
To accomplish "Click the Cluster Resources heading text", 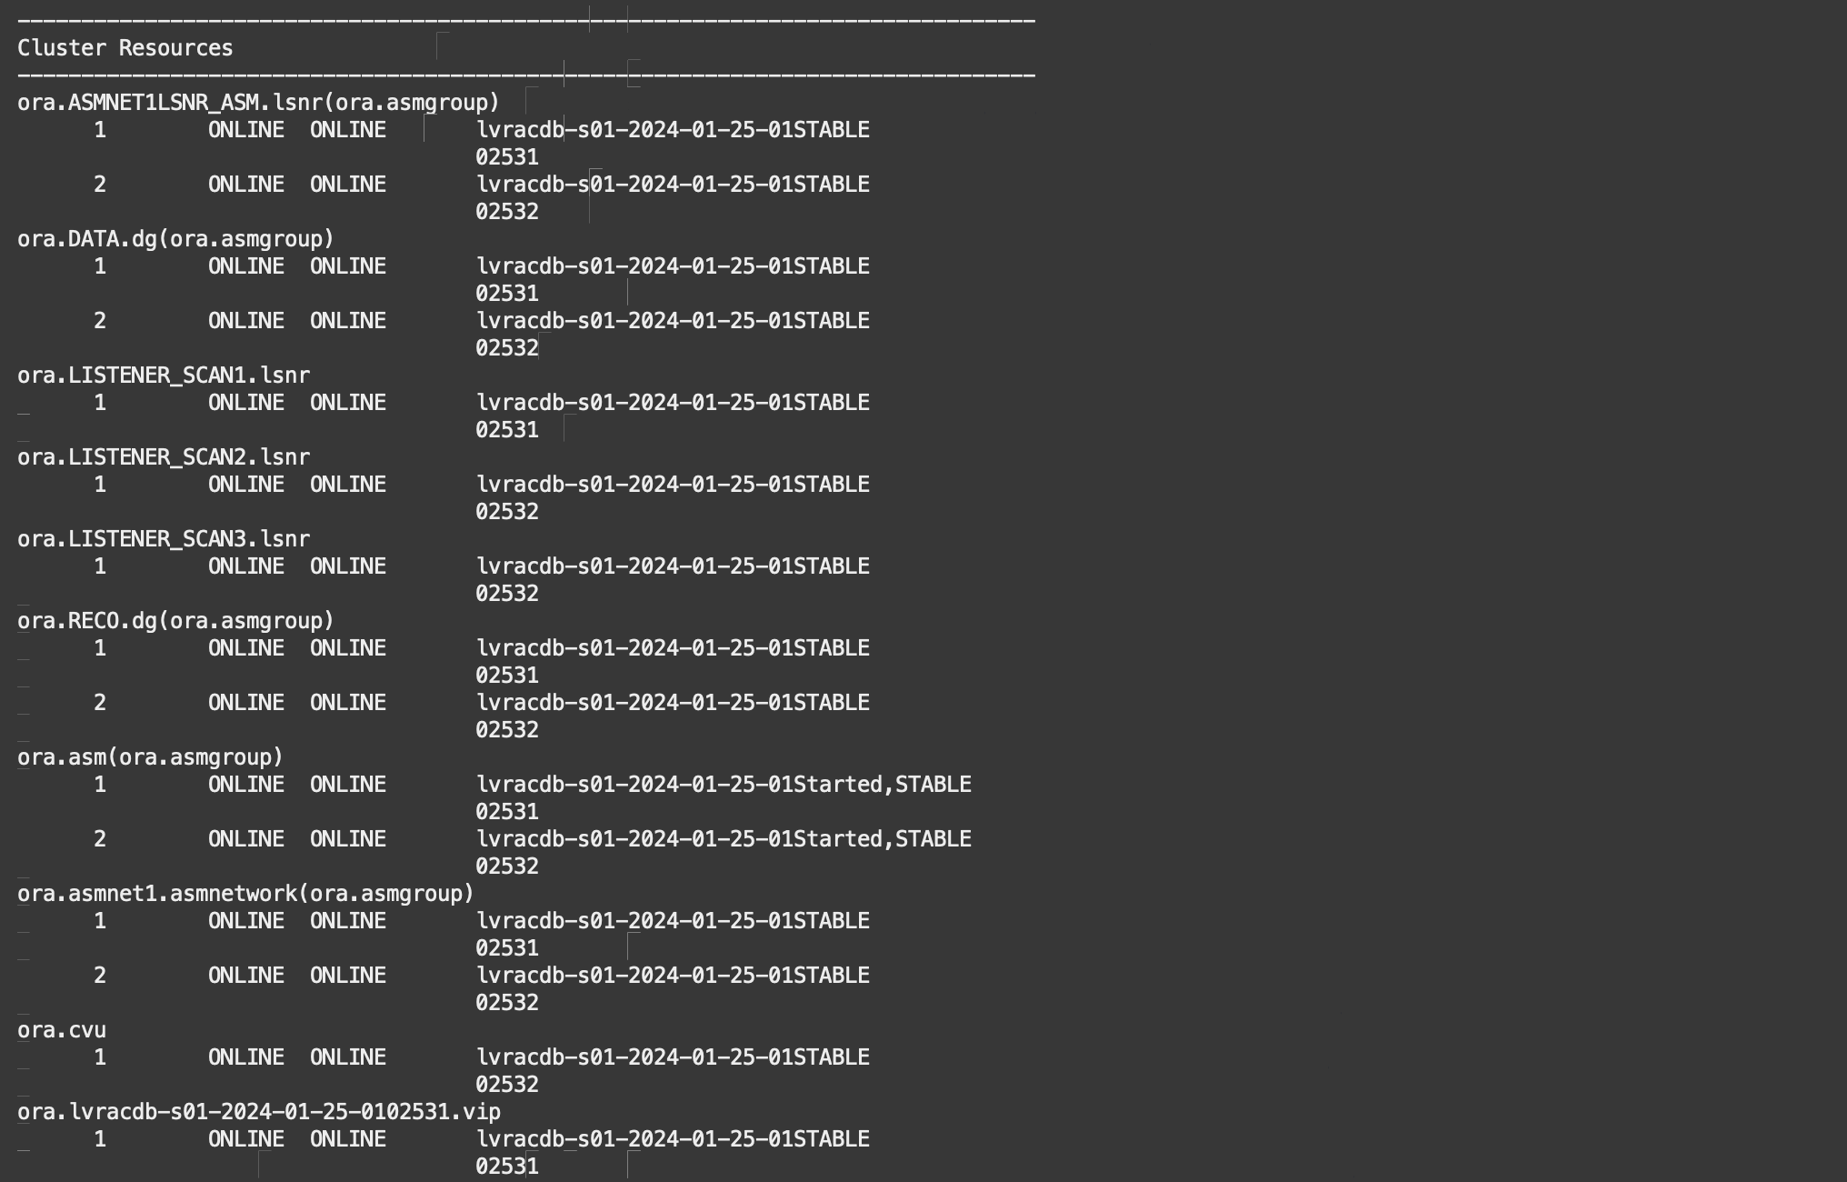I will click(x=125, y=48).
